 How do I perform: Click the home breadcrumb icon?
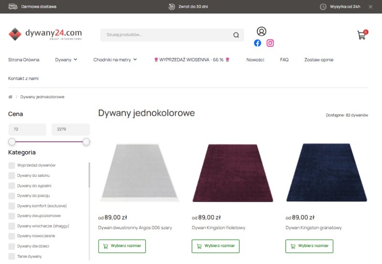(10, 97)
